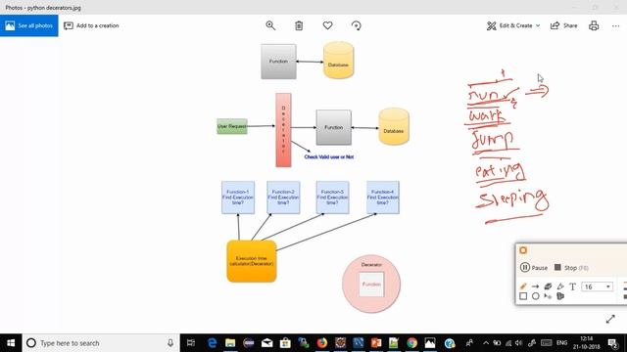Click the Function-3 Find Execution time box
The image size is (627, 352).
pos(332,198)
